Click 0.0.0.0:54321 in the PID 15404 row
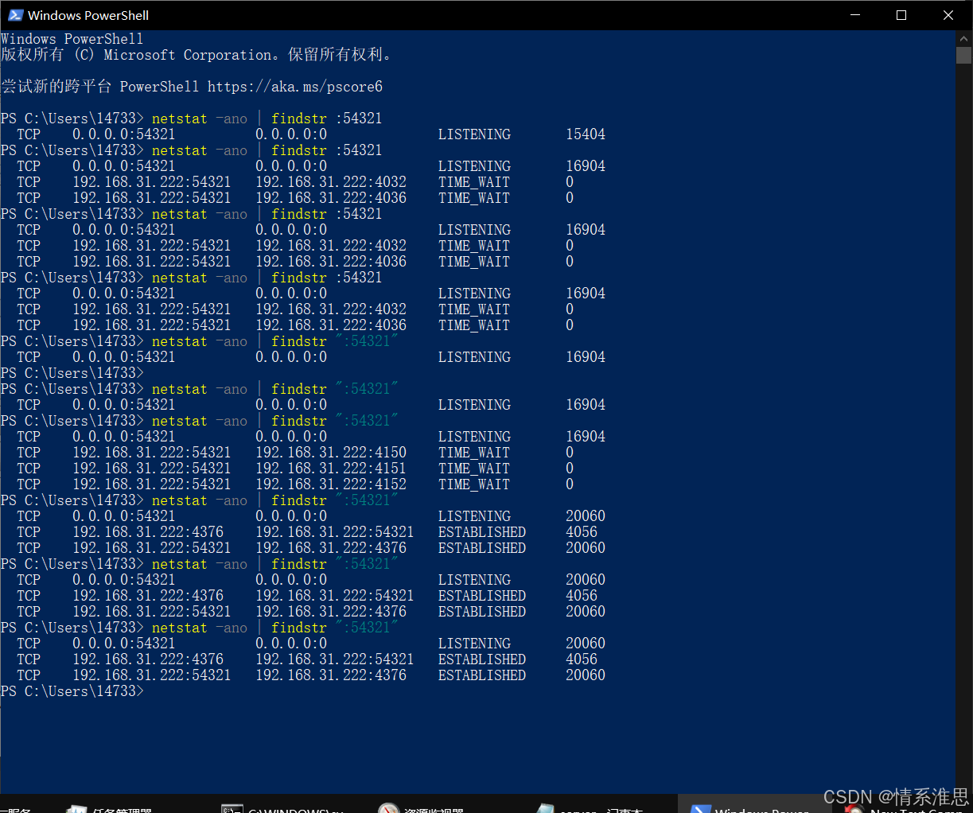The width and height of the screenshot is (973, 813). tap(124, 134)
